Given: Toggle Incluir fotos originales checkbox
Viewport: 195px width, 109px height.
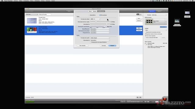Looking at the screenshot, I should pos(146,36).
